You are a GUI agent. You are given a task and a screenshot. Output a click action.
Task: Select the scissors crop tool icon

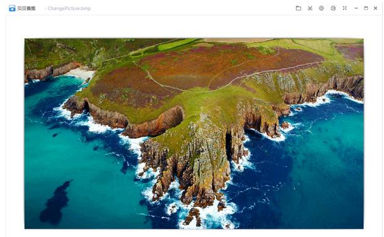point(310,8)
